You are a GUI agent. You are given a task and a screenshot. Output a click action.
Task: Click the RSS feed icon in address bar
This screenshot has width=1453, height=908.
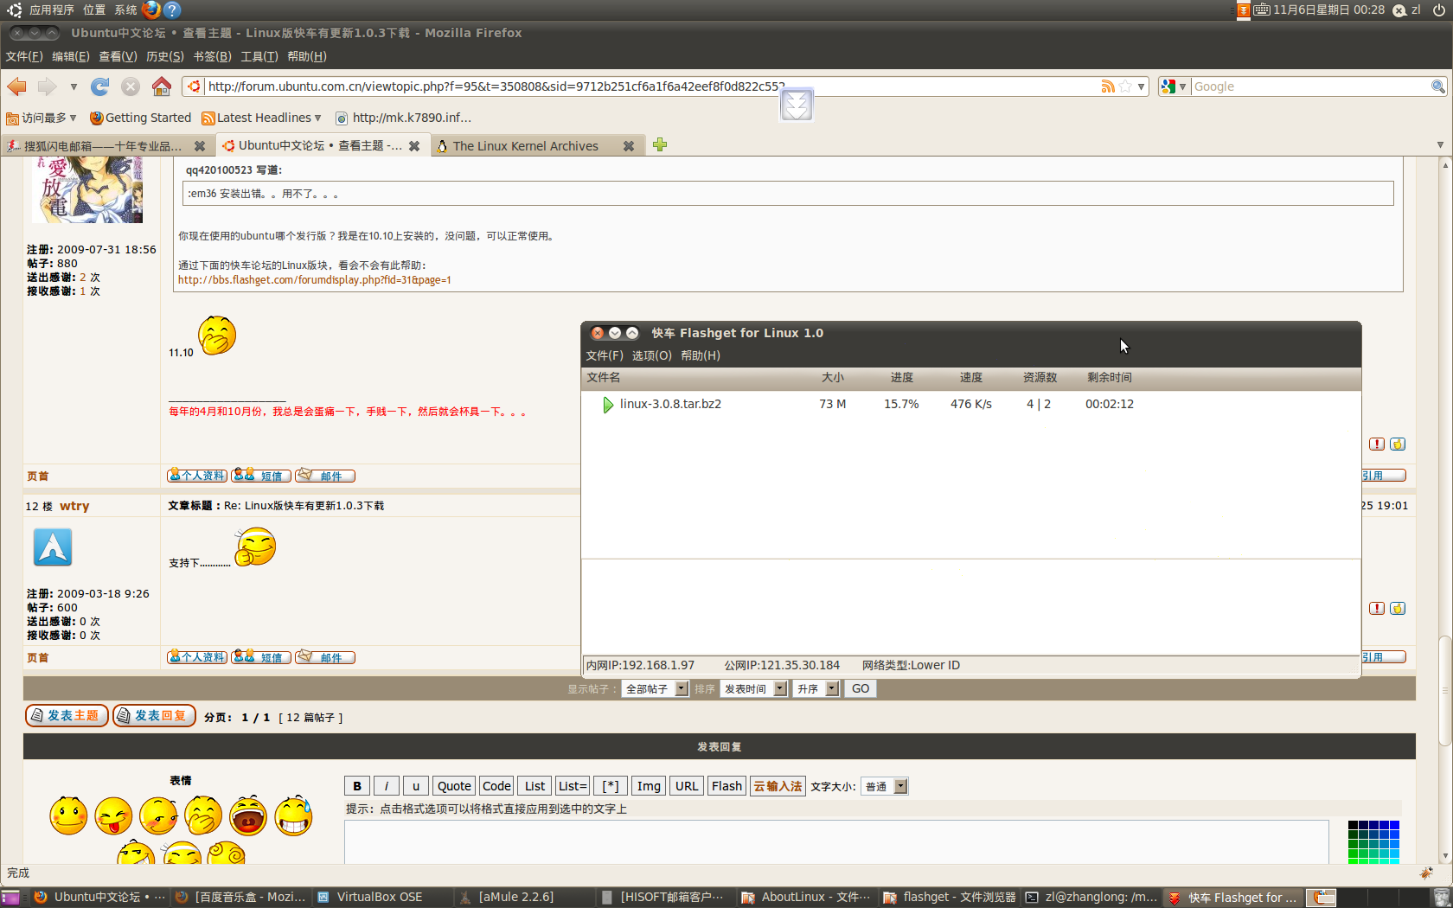pos(1107,86)
